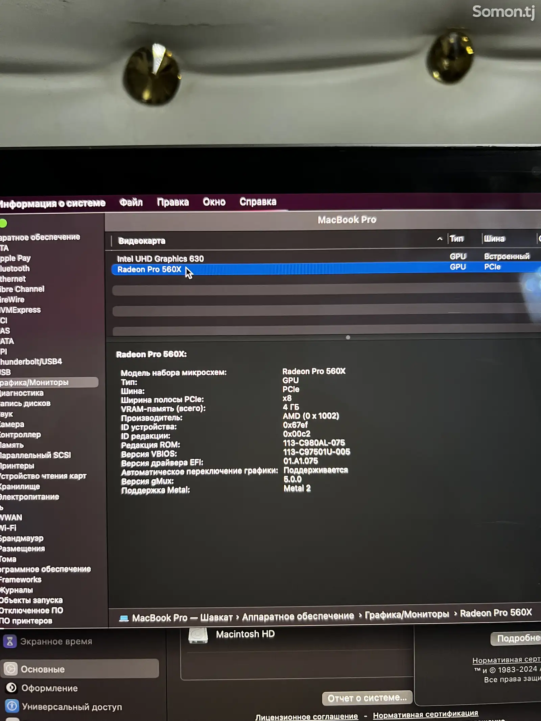The image size is (541, 721).
Task: Click Аппаратное обеспечение in the path bar
Action: tap(298, 616)
